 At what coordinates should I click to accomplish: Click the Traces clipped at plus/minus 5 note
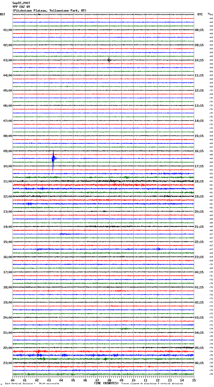click(x=152, y=383)
